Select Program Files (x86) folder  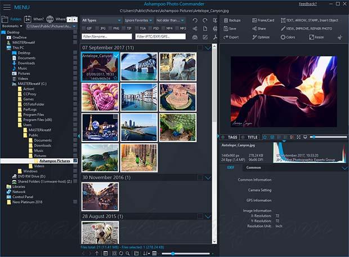coord(37,119)
